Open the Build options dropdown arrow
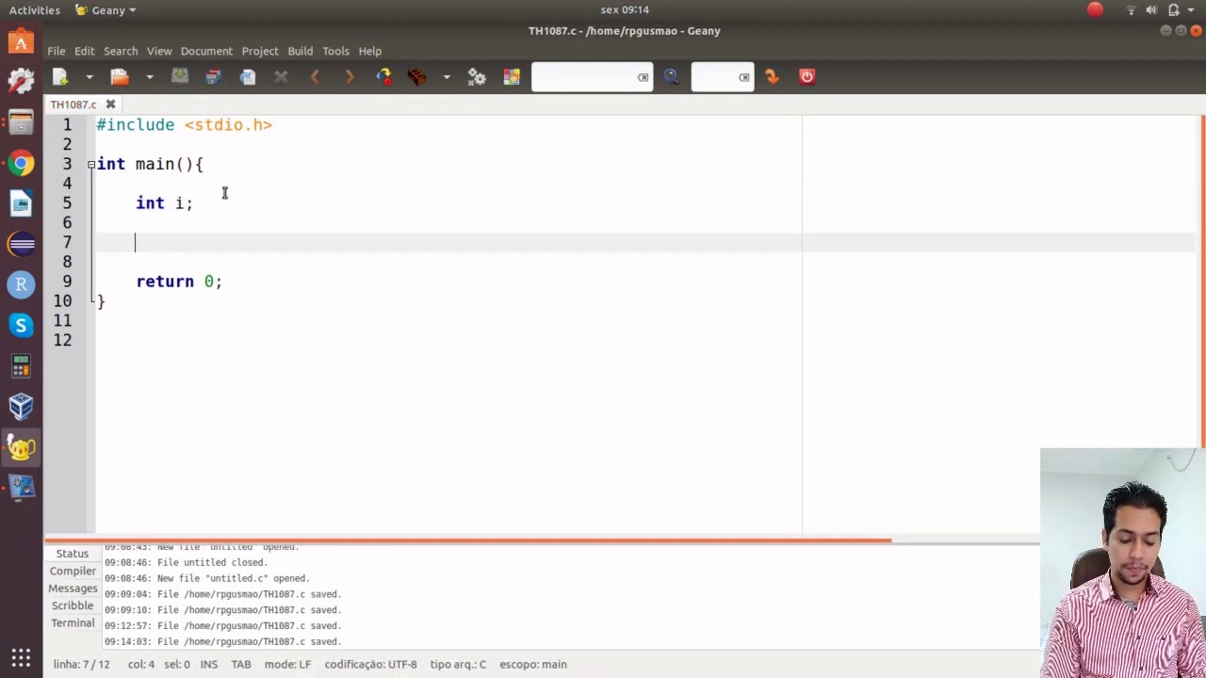Image resolution: width=1206 pixels, height=678 pixels. pyautogui.click(x=447, y=77)
